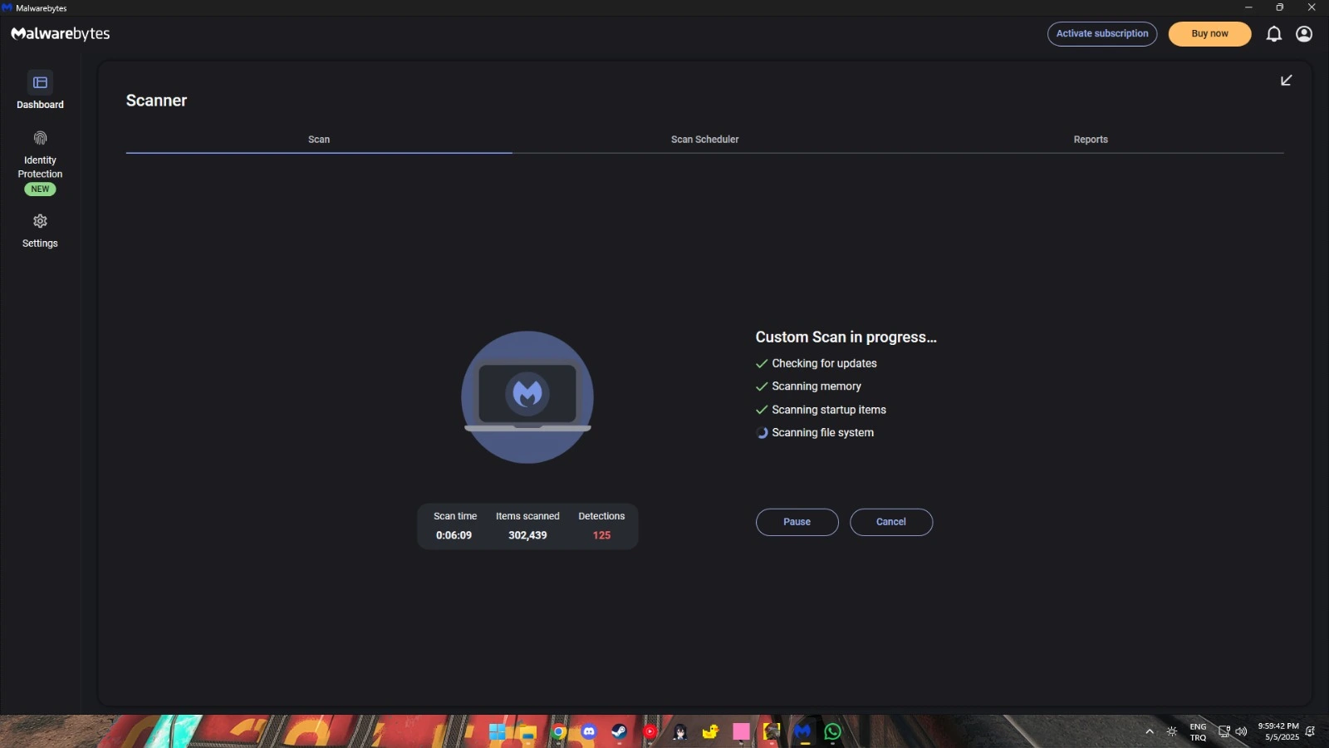Image resolution: width=1329 pixels, height=748 pixels.
Task: Collapse the Scanner panel with arrow icon
Action: coord(1286,81)
